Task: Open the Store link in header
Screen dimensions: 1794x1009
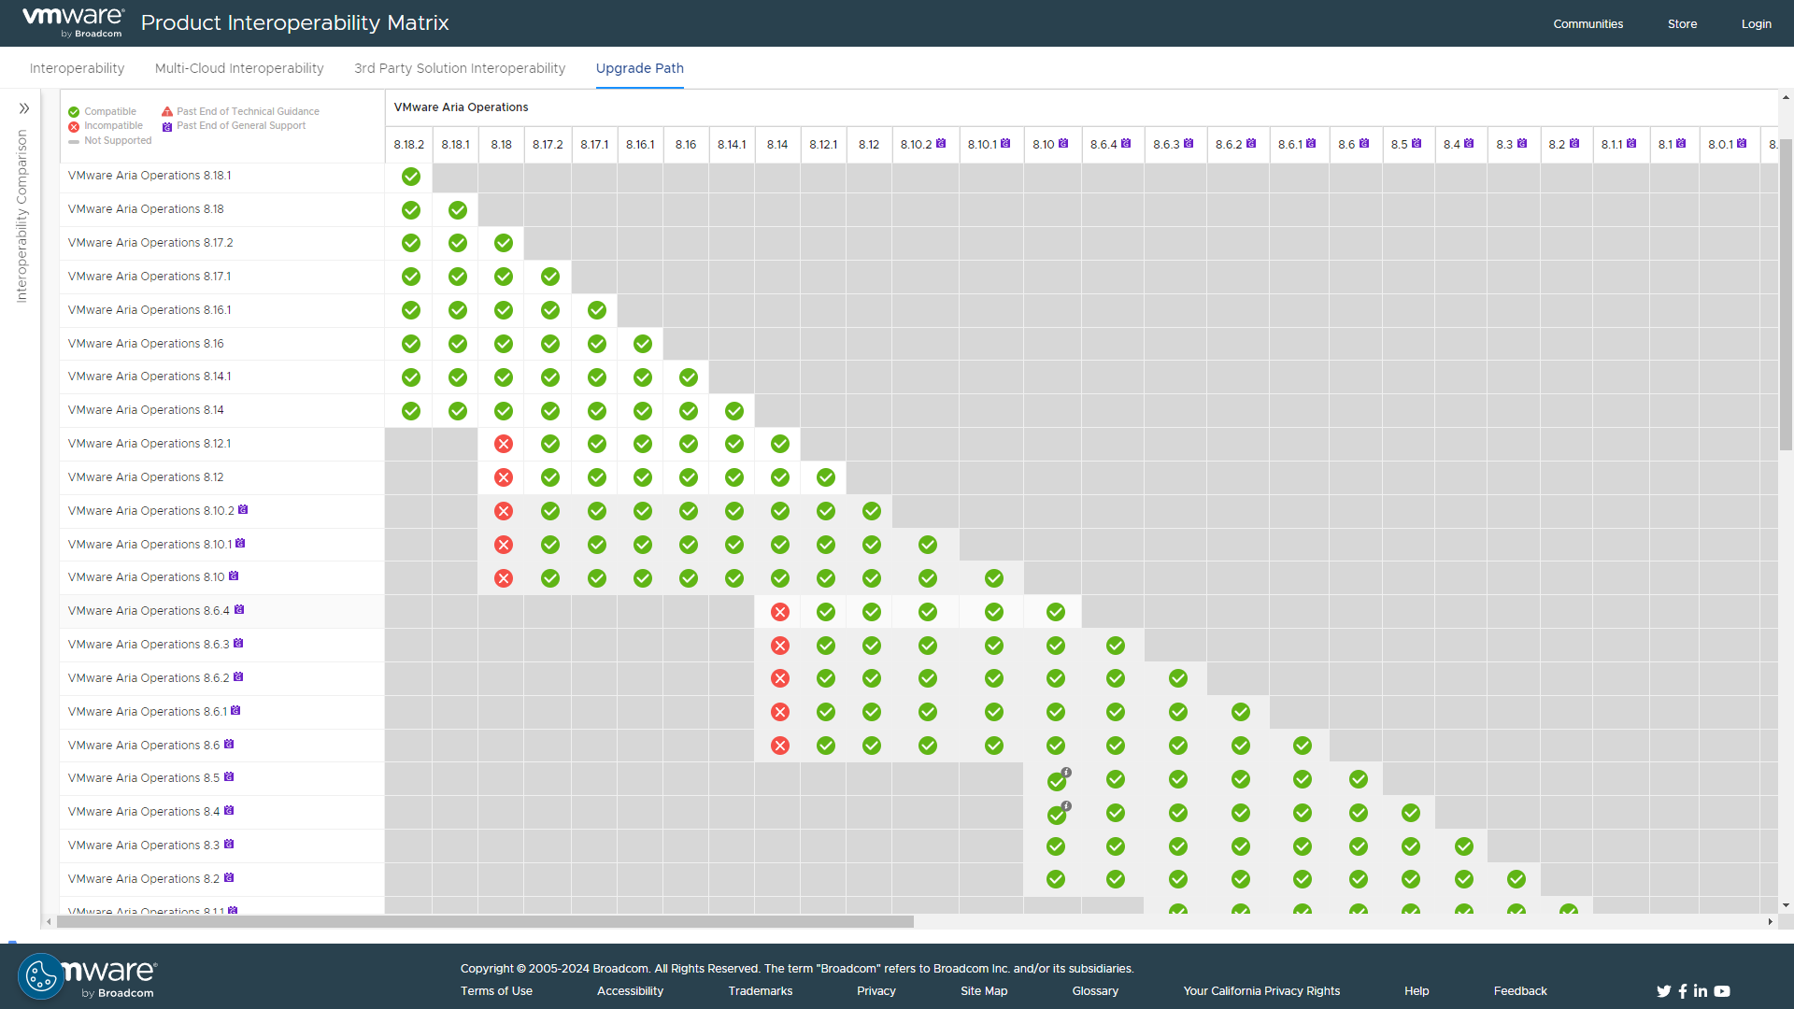Action: [x=1682, y=24]
